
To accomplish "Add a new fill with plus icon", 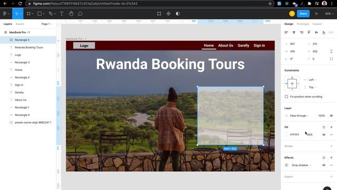I will tap(331, 127).
